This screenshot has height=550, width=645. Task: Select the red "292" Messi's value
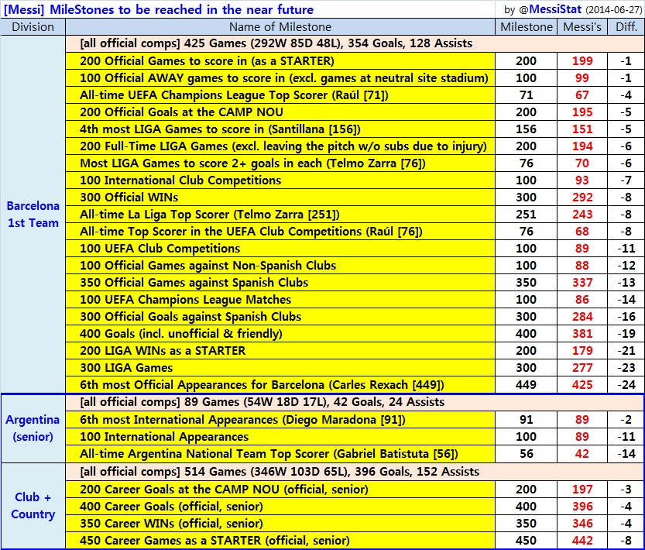[582, 198]
